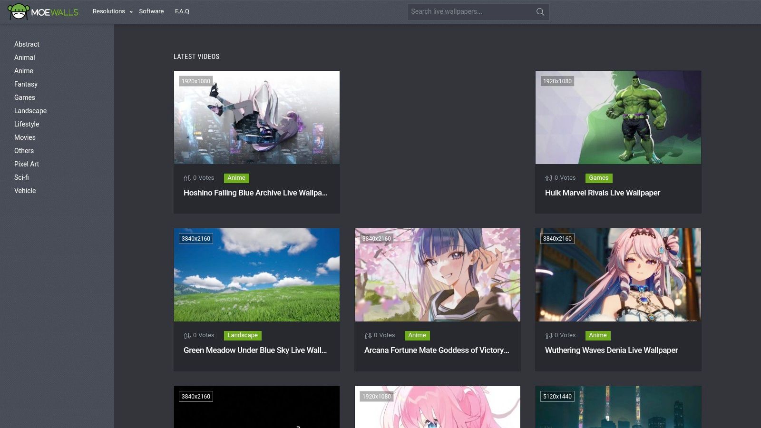This screenshot has width=761, height=428.
Task: Click vote arrows icon on Hulk Marvel Rivals card
Action: point(549,178)
